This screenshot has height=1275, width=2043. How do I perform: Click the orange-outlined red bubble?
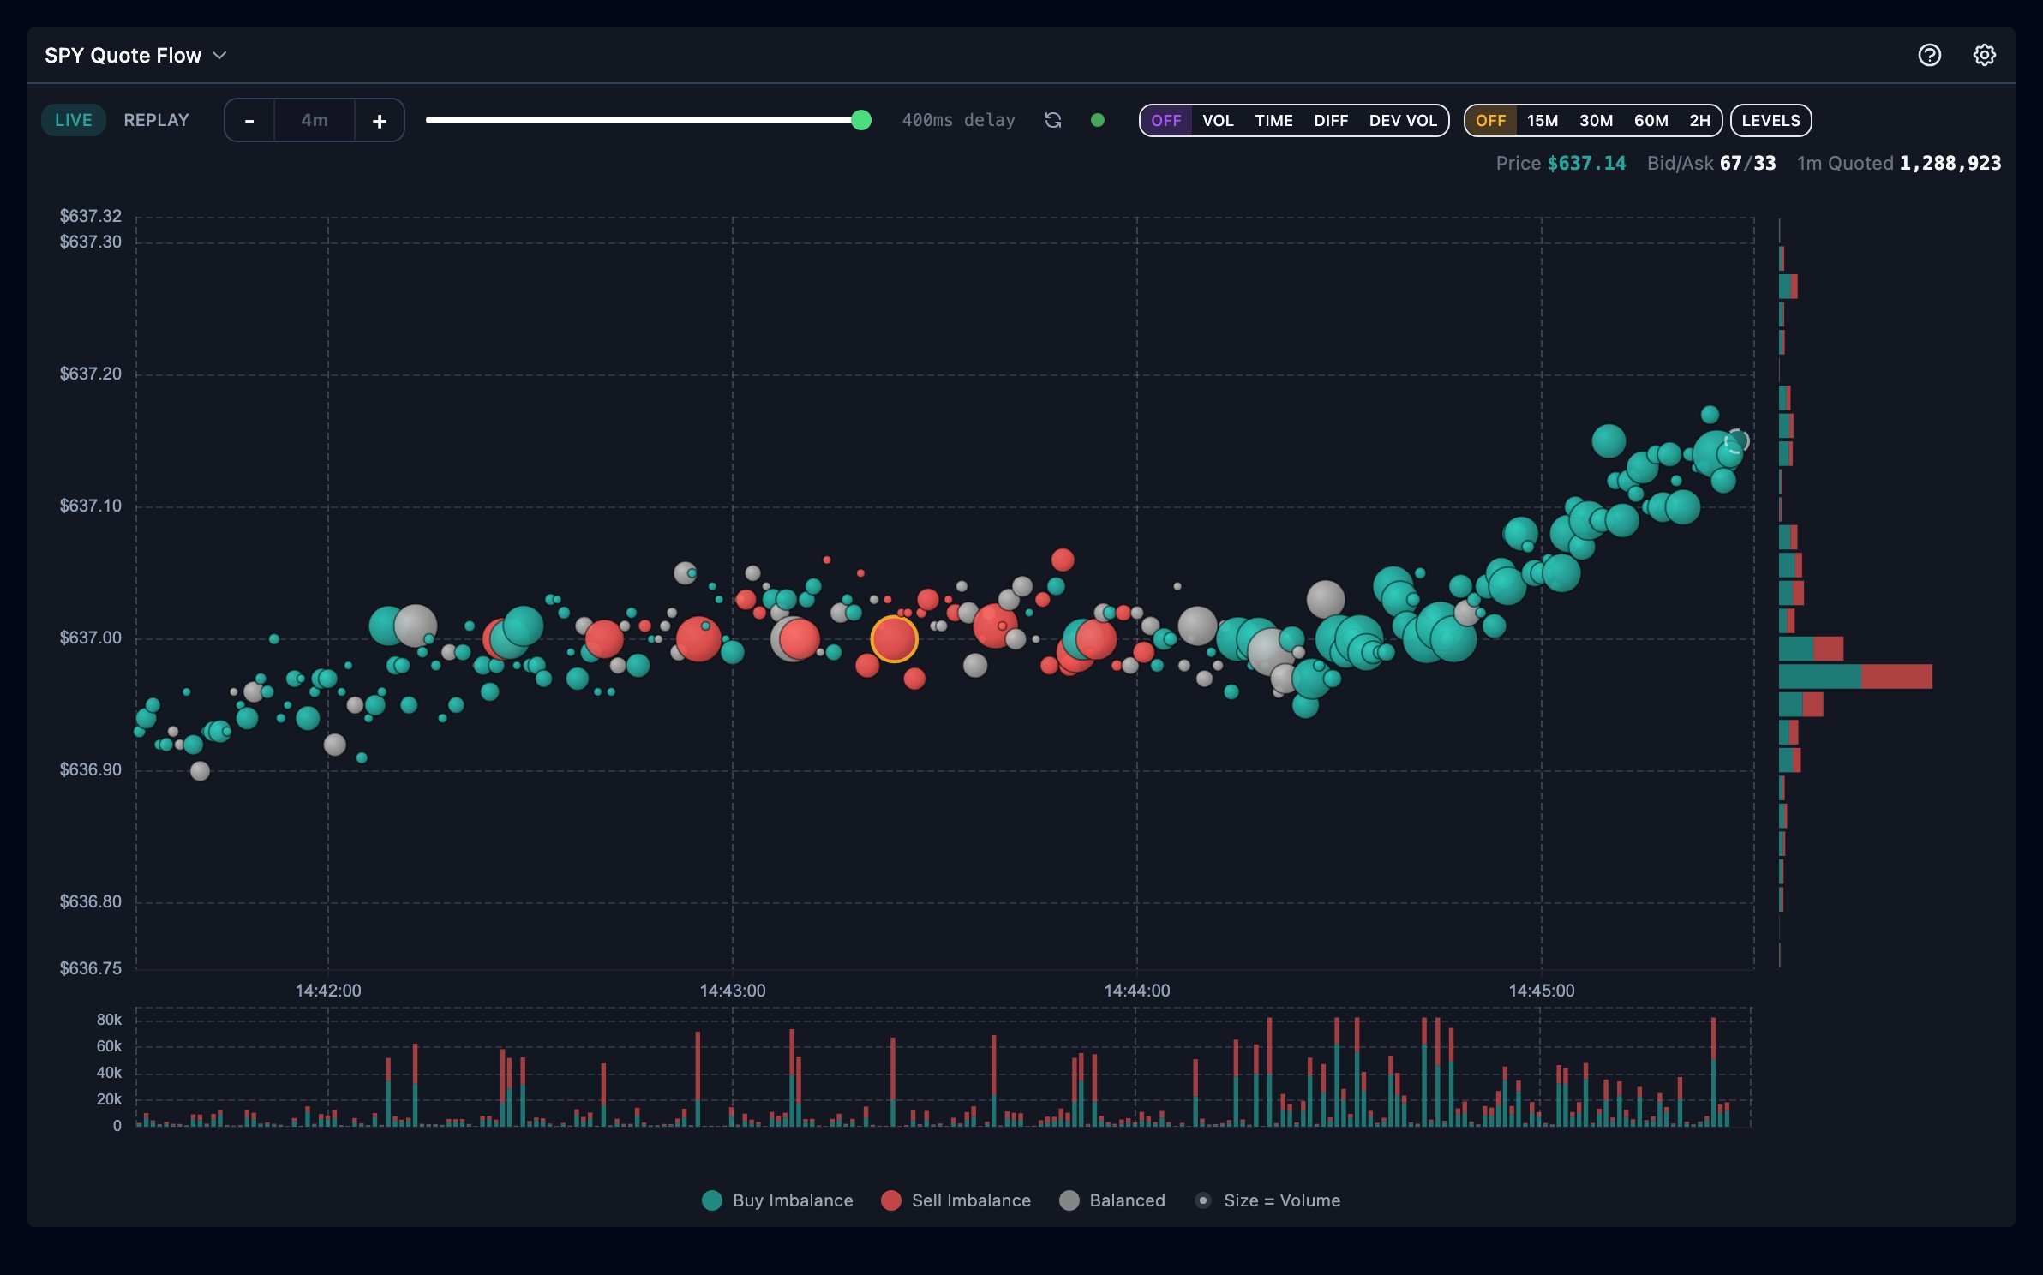pyautogui.click(x=894, y=639)
